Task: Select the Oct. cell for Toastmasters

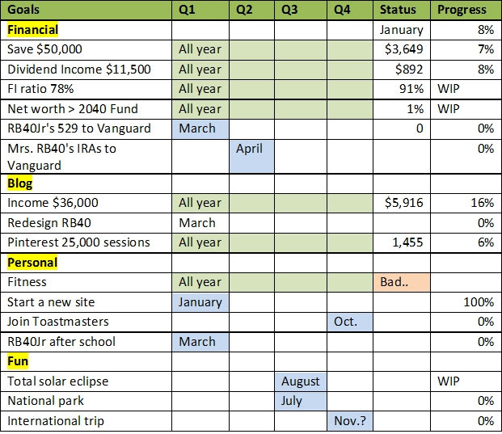Action: click(350, 322)
